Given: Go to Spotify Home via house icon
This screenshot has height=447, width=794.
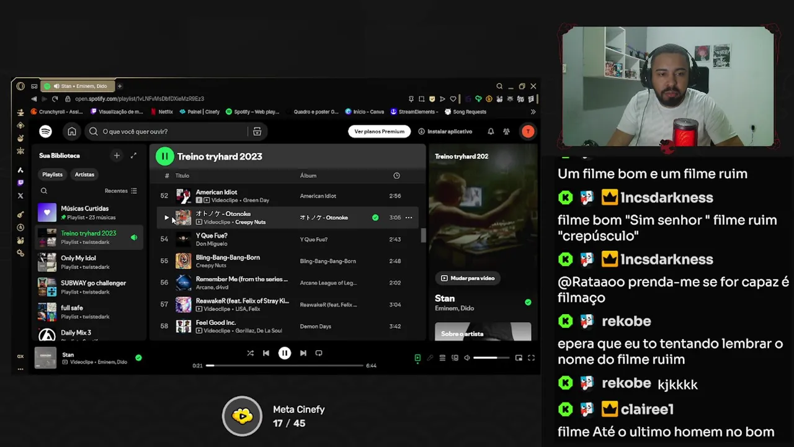Looking at the screenshot, I should click(72, 132).
